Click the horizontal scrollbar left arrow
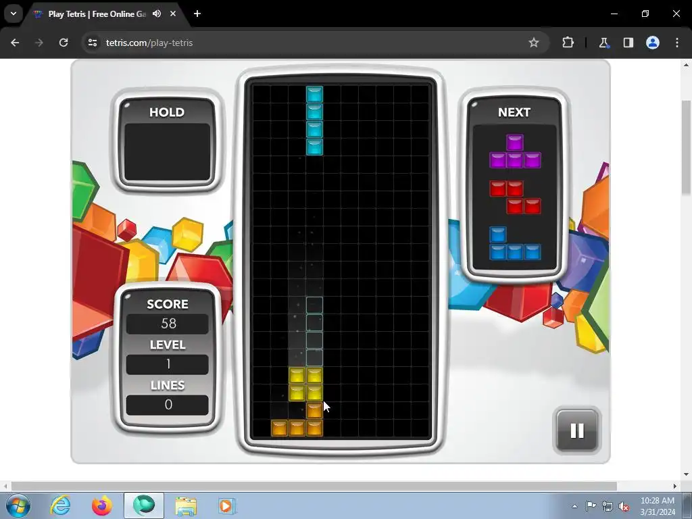This screenshot has height=519, width=692. 5,486
